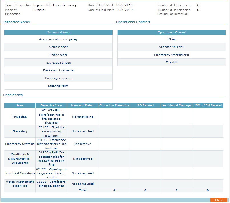Viewport: 230px width, 203px height.
Task: Click the Piraeus place of inspection value
Action: [39, 10]
